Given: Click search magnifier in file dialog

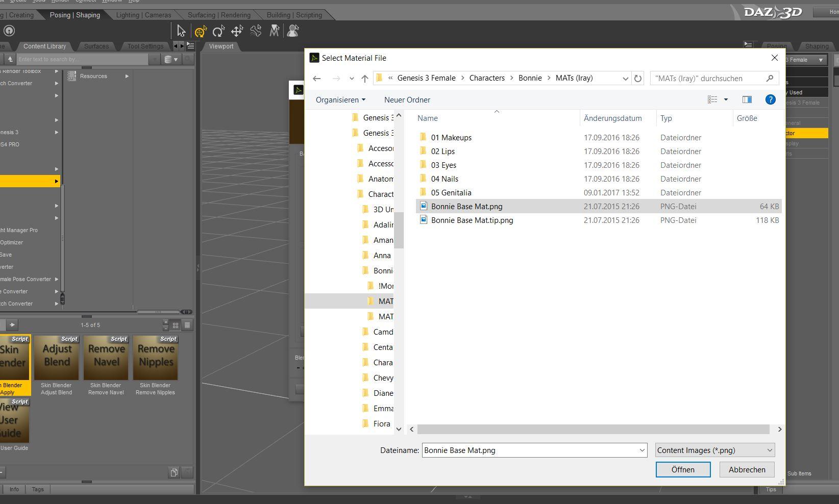Looking at the screenshot, I should 770,78.
